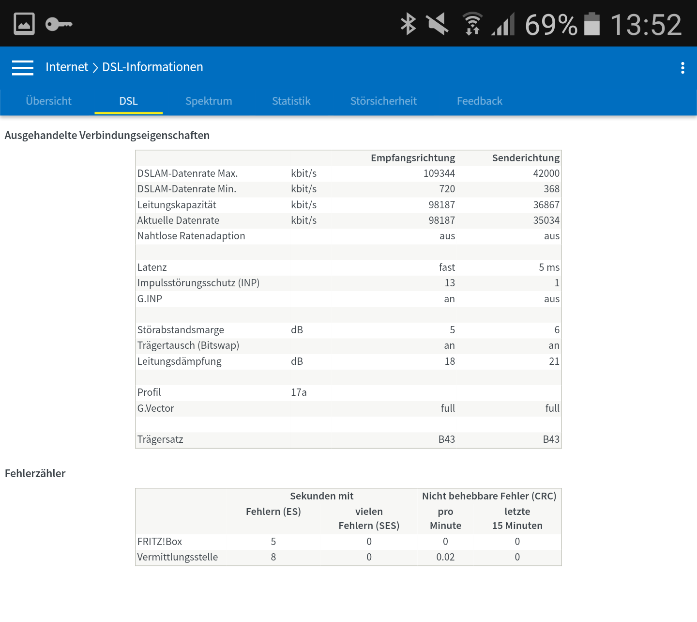This screenshot has width=697, height=622.
Task: Click the FRITZ!Box row label
Action: [160, 542]
